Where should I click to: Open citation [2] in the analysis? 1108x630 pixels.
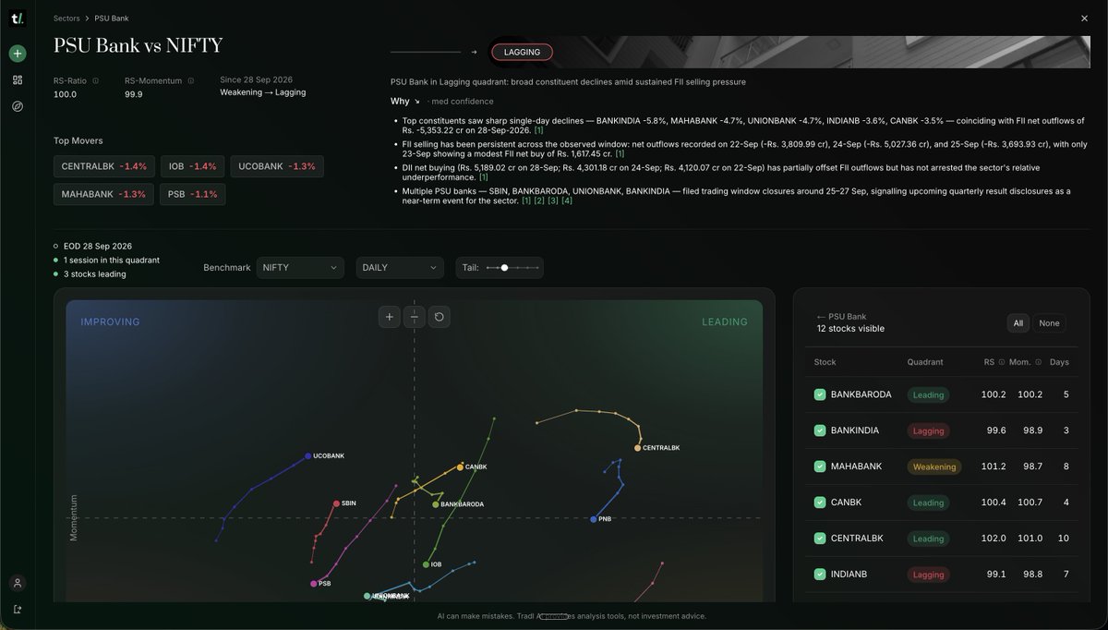coord(539,200)
